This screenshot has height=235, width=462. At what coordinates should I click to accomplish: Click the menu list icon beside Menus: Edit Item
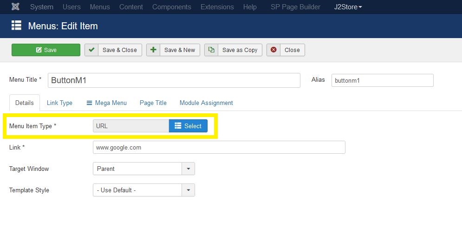click(17, 26)
